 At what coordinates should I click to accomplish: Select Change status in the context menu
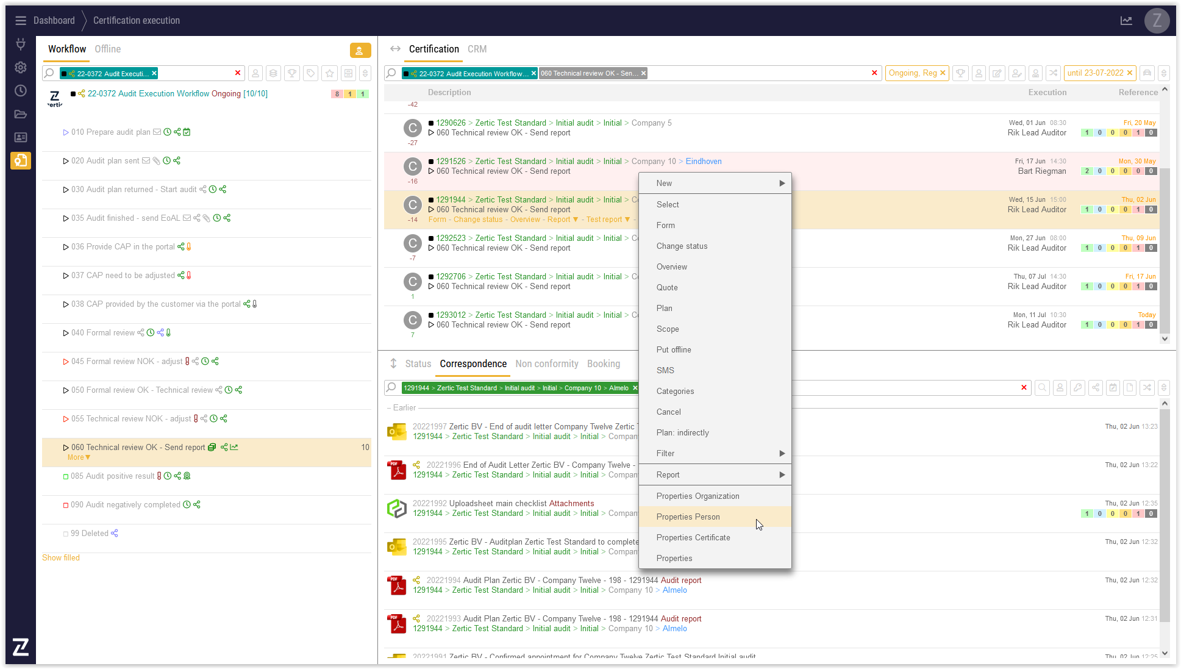682,246
